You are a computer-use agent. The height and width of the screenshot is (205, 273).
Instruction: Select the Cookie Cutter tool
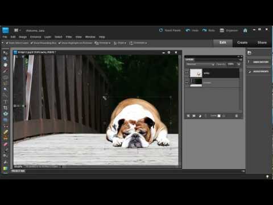click(6, 114)
